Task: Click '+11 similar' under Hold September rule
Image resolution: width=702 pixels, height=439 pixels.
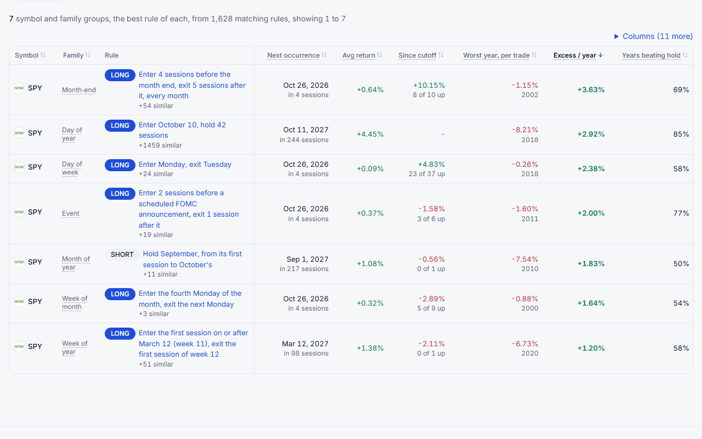Action: pos(160,274)
